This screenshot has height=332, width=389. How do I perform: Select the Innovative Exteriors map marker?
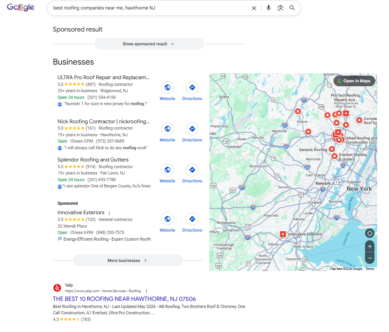(283, 234)
